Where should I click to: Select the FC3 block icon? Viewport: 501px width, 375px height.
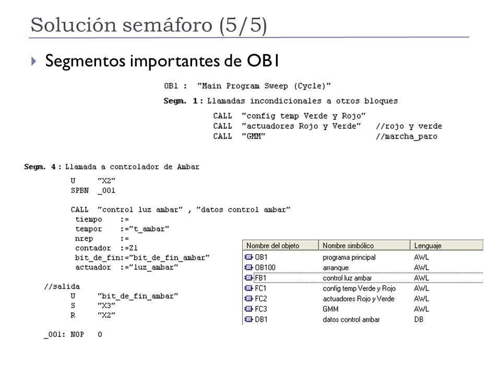click(248, 309)
